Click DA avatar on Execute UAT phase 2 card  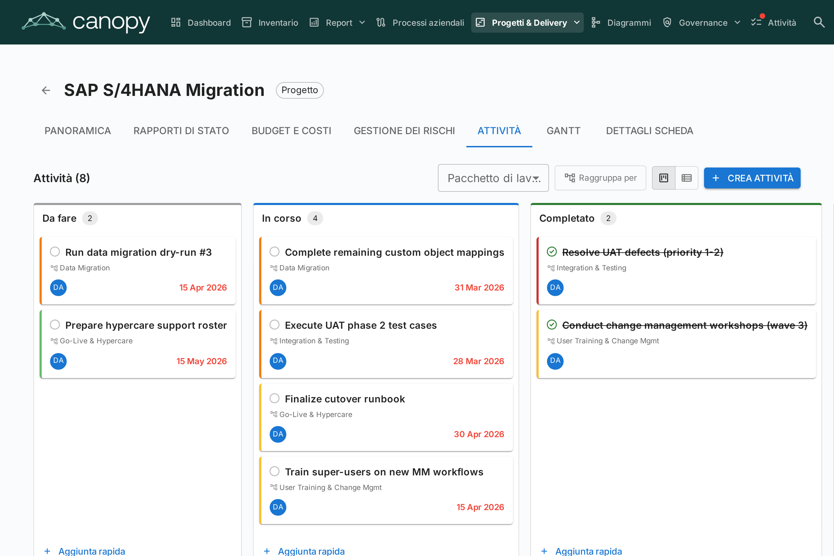point(278,361)
